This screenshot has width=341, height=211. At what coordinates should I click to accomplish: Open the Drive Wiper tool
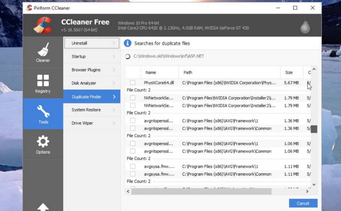tap(92, 123)
